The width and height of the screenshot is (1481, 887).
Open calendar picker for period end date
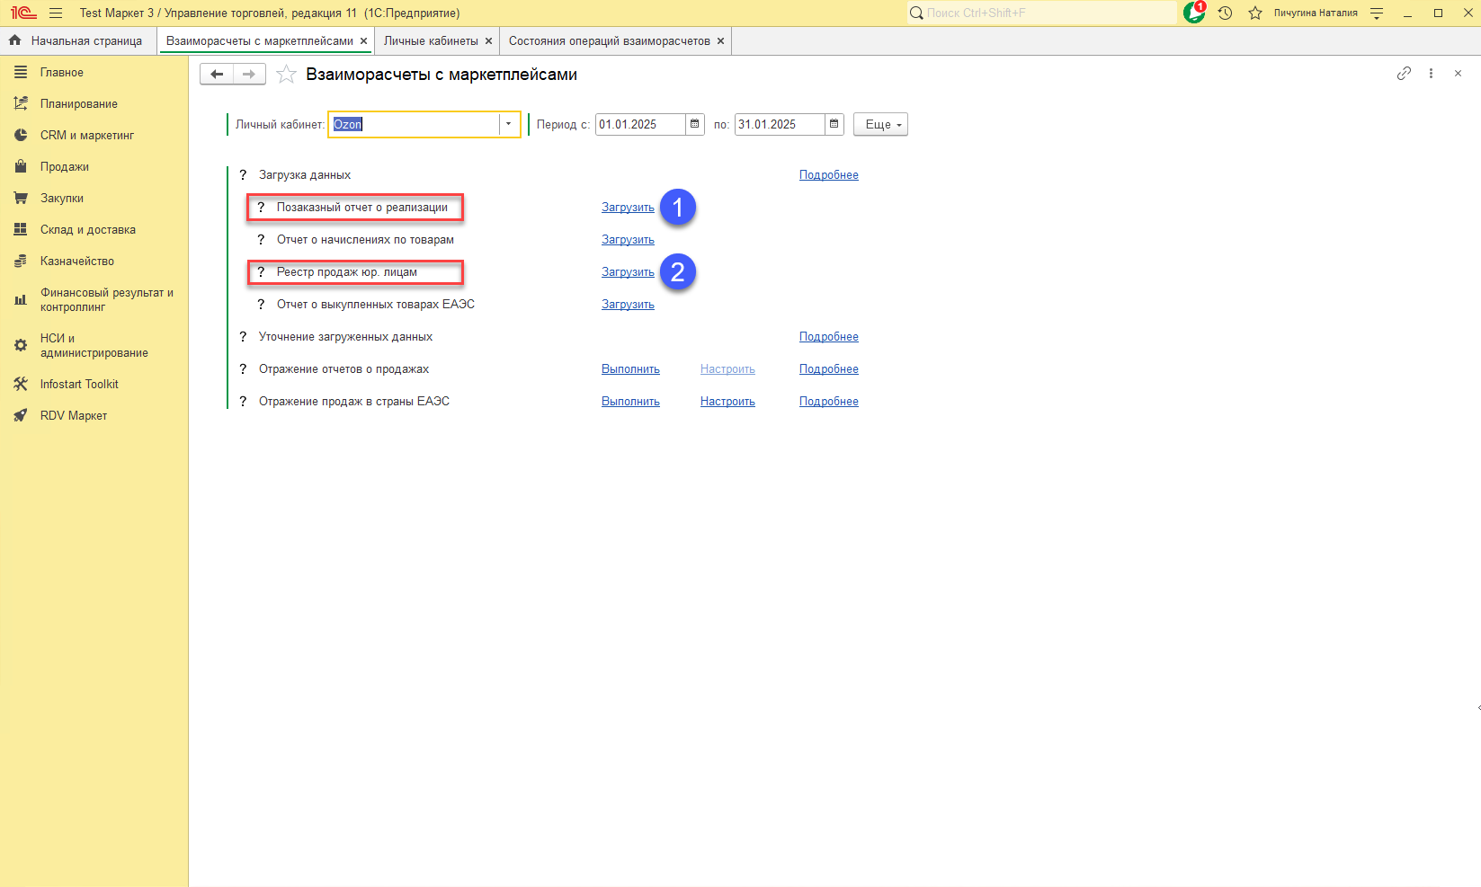click(x=834, y=124)
